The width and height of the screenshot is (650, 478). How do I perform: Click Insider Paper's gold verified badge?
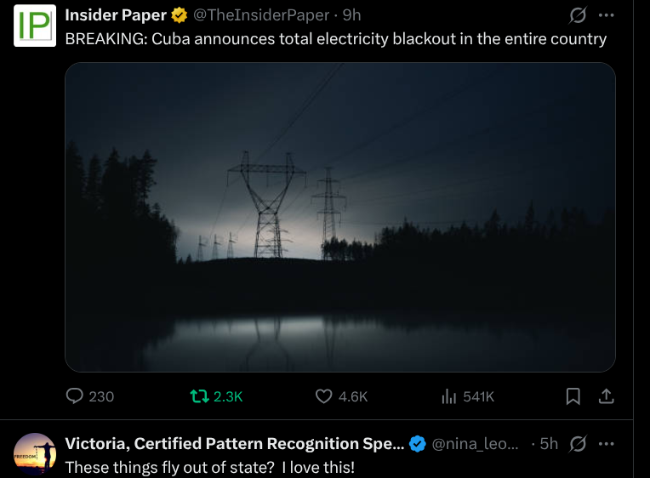coord(180,15)
